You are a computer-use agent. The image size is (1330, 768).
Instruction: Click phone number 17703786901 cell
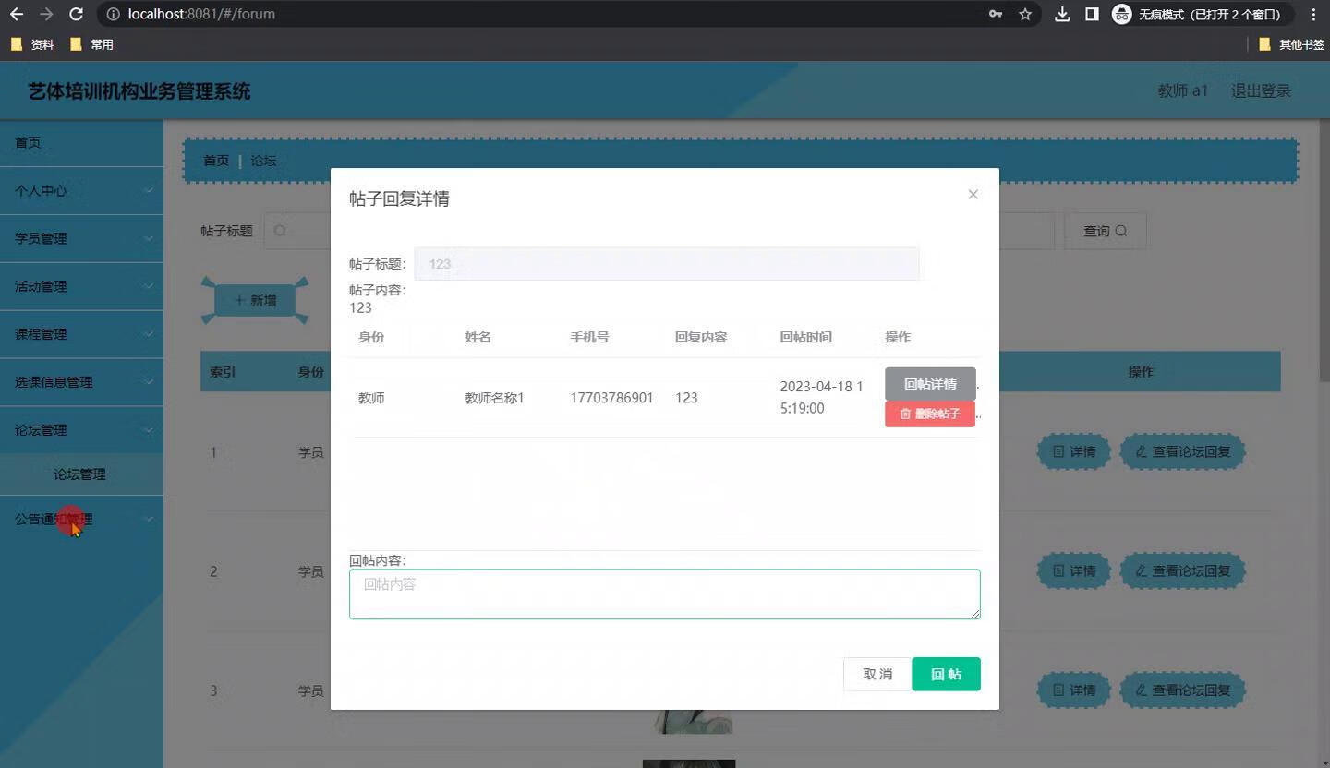pyautogui.click(x=611, y=398)
